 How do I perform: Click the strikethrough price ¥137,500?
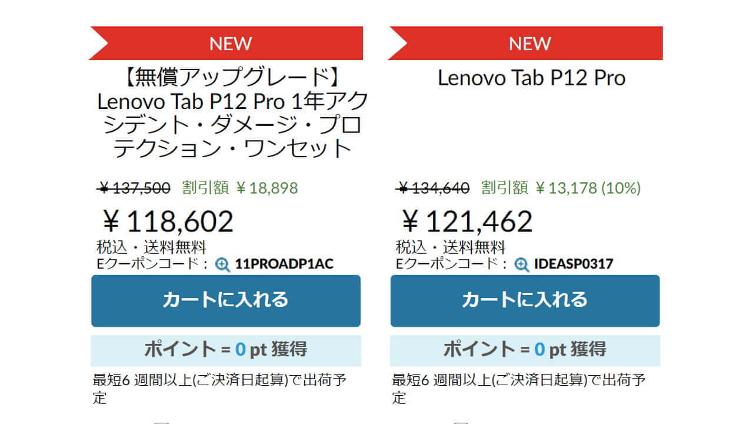tap(132, 187)
